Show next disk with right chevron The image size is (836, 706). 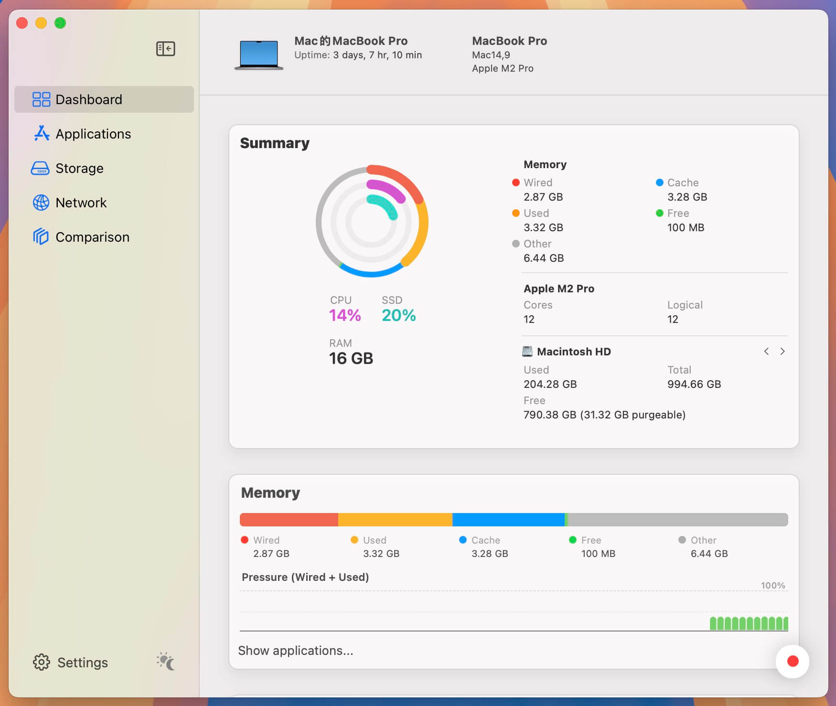(x=782, y=352)
